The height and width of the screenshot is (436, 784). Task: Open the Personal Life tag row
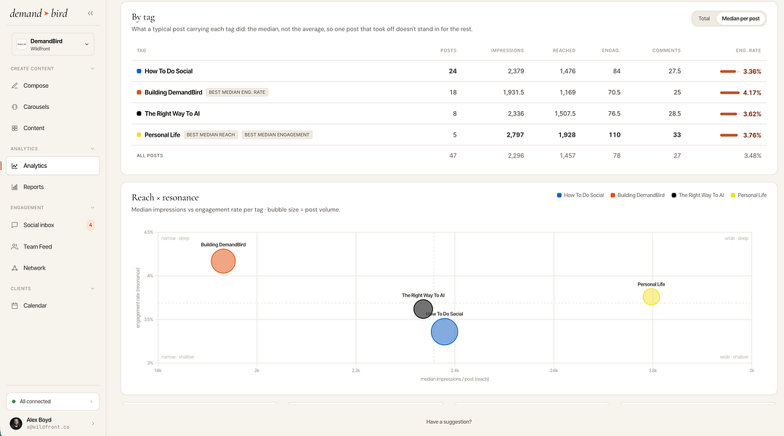point(448,135)
